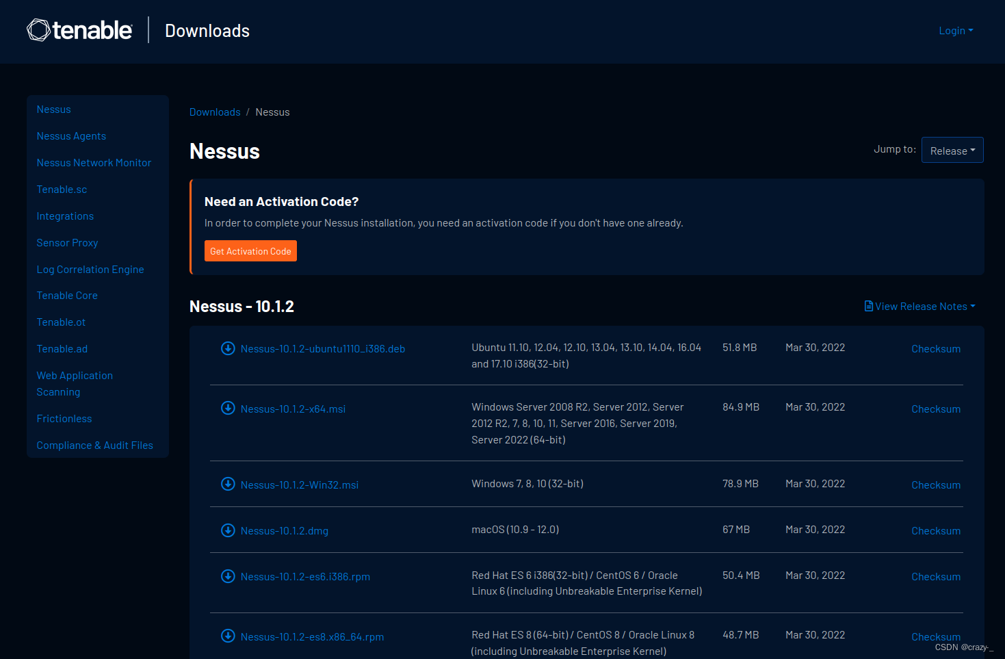Open Frictionless in the sidebar
The width and height of the screenshot is (1005, 659).
coord(64,419)
